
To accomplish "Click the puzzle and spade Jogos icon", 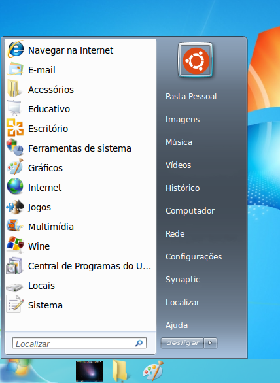I will pyautogui.click(x=15, y=207).
